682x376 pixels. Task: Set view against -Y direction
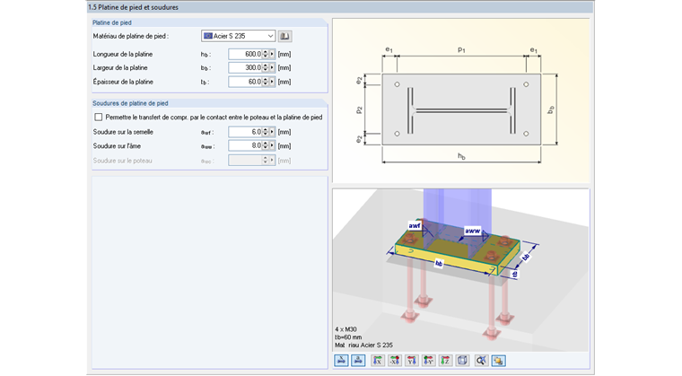tap(428, 361)
